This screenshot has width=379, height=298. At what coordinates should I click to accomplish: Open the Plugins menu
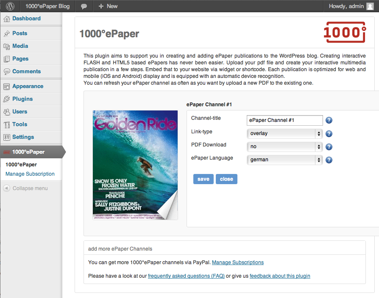pos(22,99)
